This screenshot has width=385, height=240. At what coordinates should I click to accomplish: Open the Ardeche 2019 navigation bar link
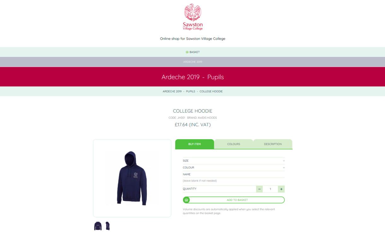(192, 62)
